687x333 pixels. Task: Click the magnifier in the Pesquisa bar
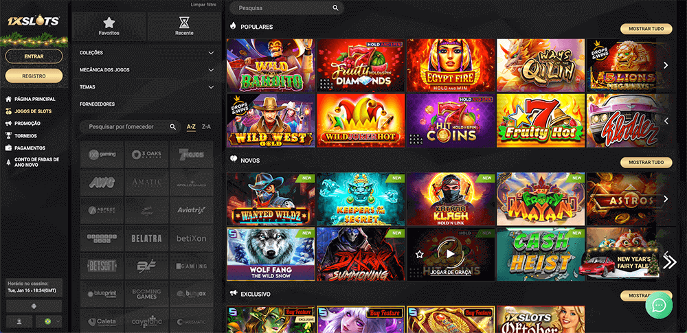[x=335, y=8]
